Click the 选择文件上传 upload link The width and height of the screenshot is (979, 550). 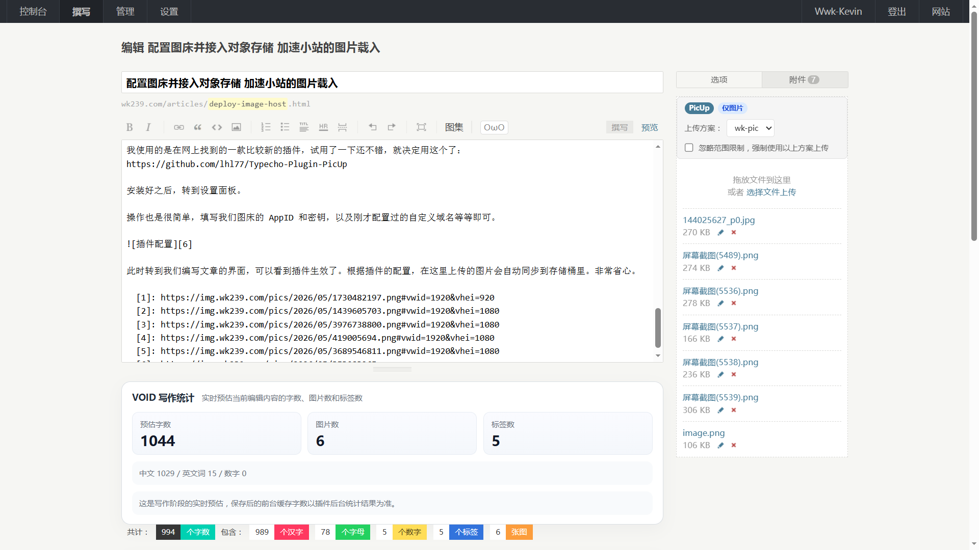tap(771, 192)
